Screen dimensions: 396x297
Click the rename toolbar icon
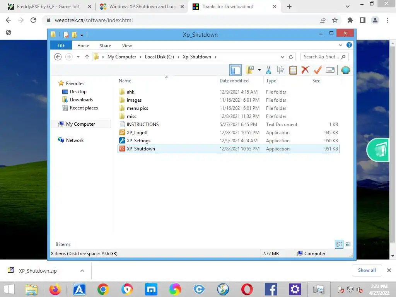tap(330, 70)
